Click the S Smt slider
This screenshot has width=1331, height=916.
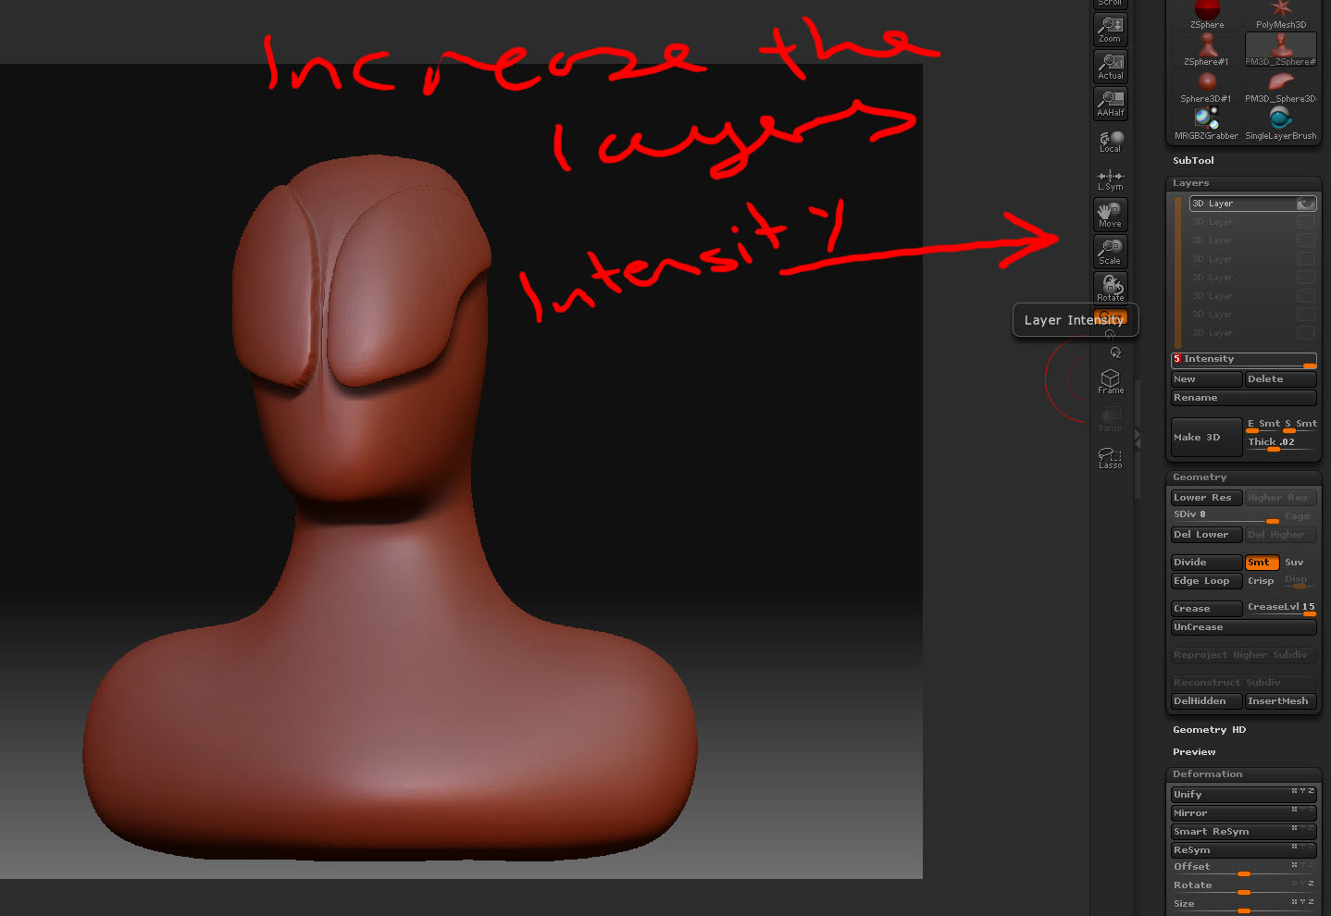pyautogui.click(x=1300, y=425)
